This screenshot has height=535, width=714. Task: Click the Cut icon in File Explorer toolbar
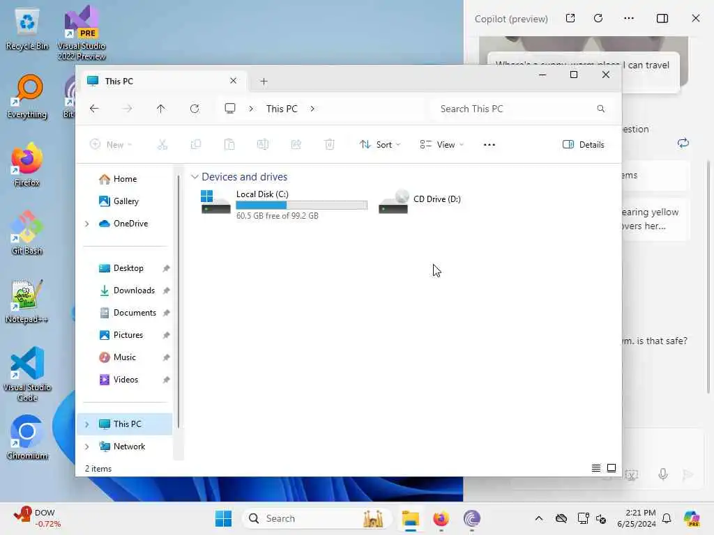[x=162, y=145]
